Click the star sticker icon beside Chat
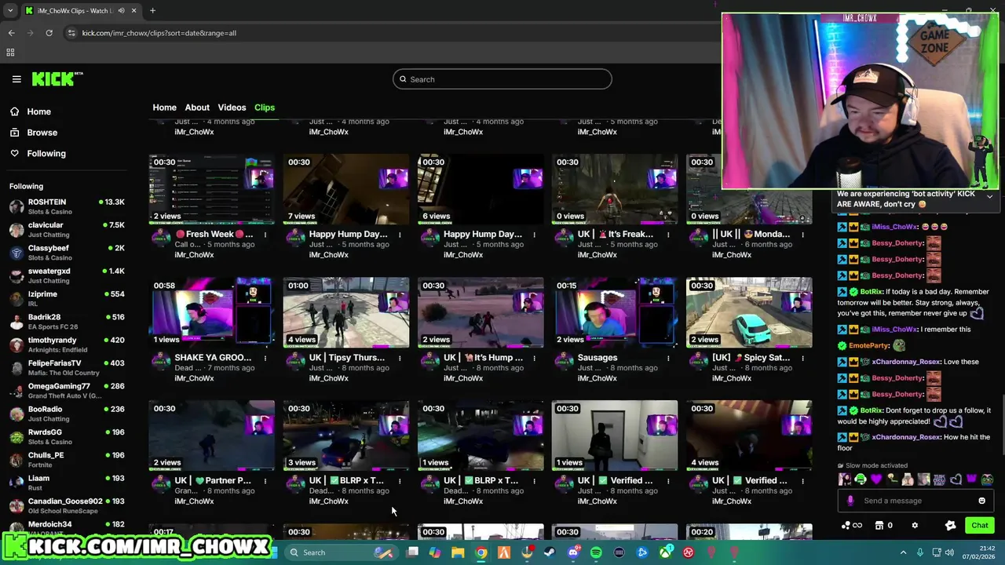Viewport: 1005px width, 565px height. click(x=950, y=526)
